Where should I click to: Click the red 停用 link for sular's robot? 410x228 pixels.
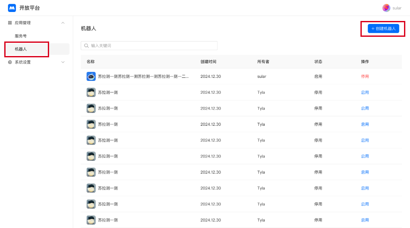click(365, 77)
